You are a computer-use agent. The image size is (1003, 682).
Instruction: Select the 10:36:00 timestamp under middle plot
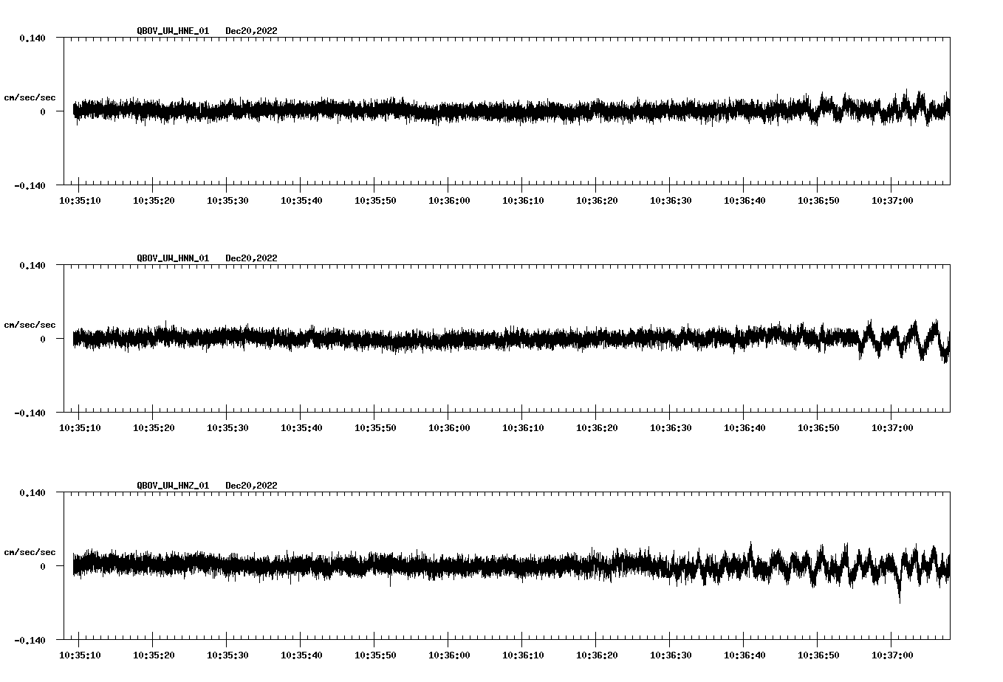click(x=449, y=427)
